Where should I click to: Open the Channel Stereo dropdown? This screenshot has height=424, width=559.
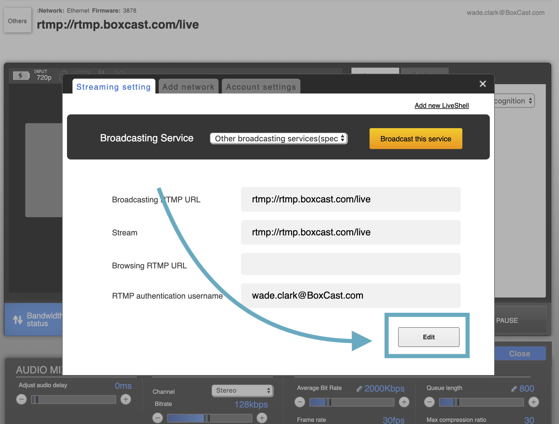tap(242, 390)
